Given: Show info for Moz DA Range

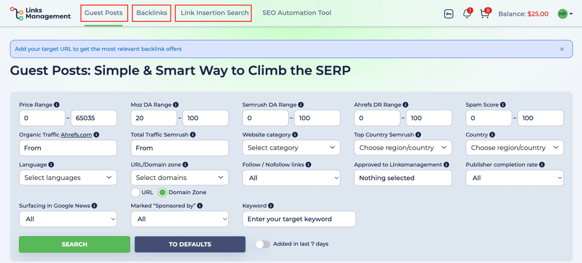Looking at the screenshot, I should 176,105.
